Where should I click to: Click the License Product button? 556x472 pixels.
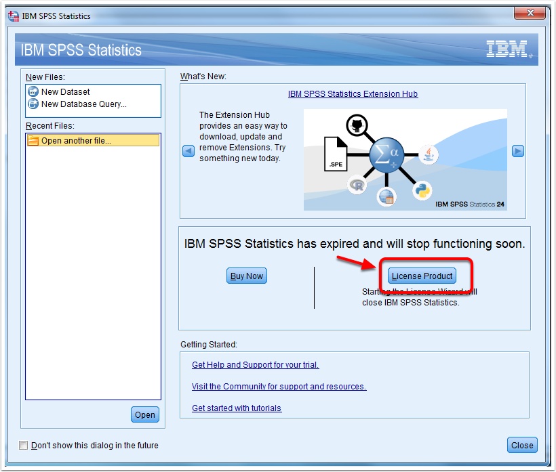click(422, 276)
